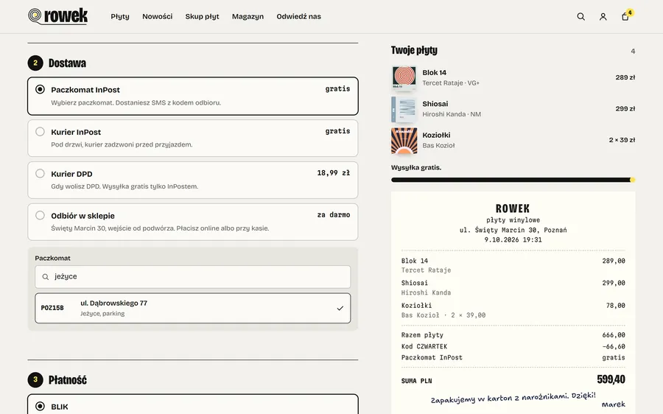Choose the ul. Dąbrowskiego 77 locker
The width and height of the screenshot is (663, 414).
point(193,308)
